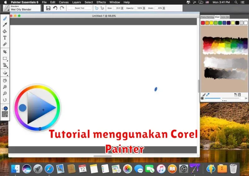The height and width of the screenshot is (176, 249).
Task: Pick the purple Mixer swatch
Action: pos(228,23)
